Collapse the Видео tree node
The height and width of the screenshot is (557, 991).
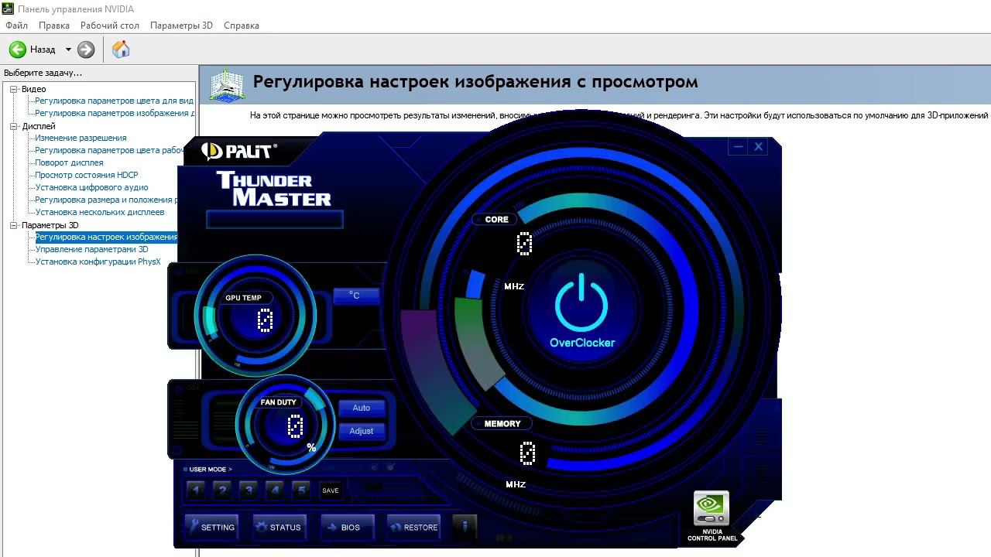click(14, 89)
